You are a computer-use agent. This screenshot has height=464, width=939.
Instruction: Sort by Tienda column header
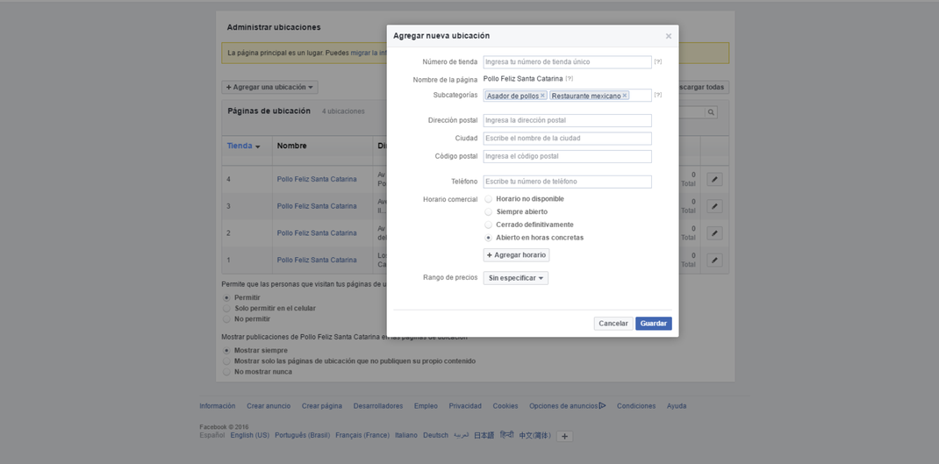click(x=243, y=146)
